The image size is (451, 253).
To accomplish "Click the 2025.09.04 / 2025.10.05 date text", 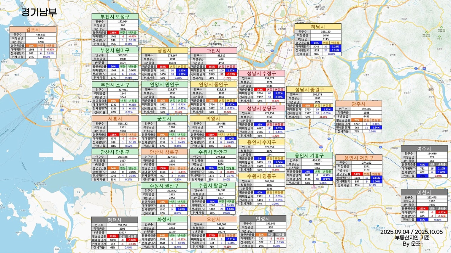I will [x=411, y=232].
